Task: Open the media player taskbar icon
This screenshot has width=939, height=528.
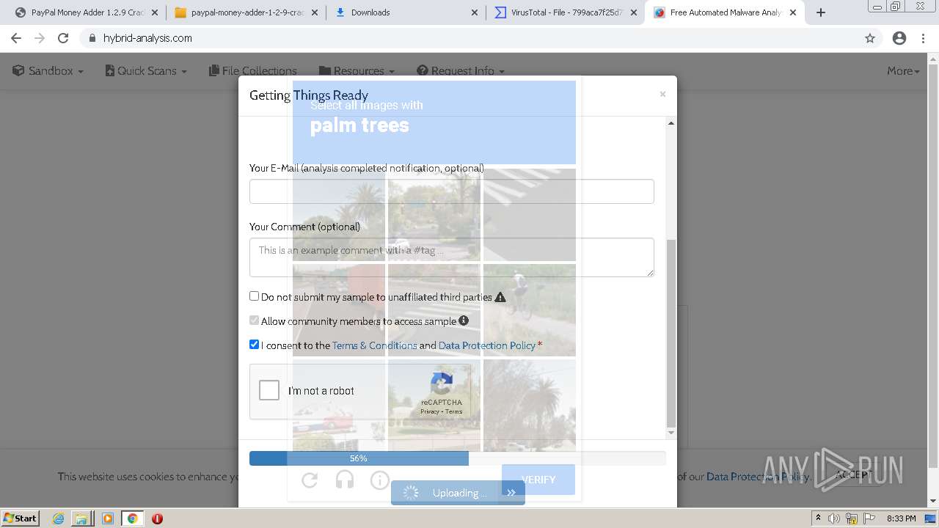Action: (107, 518)
